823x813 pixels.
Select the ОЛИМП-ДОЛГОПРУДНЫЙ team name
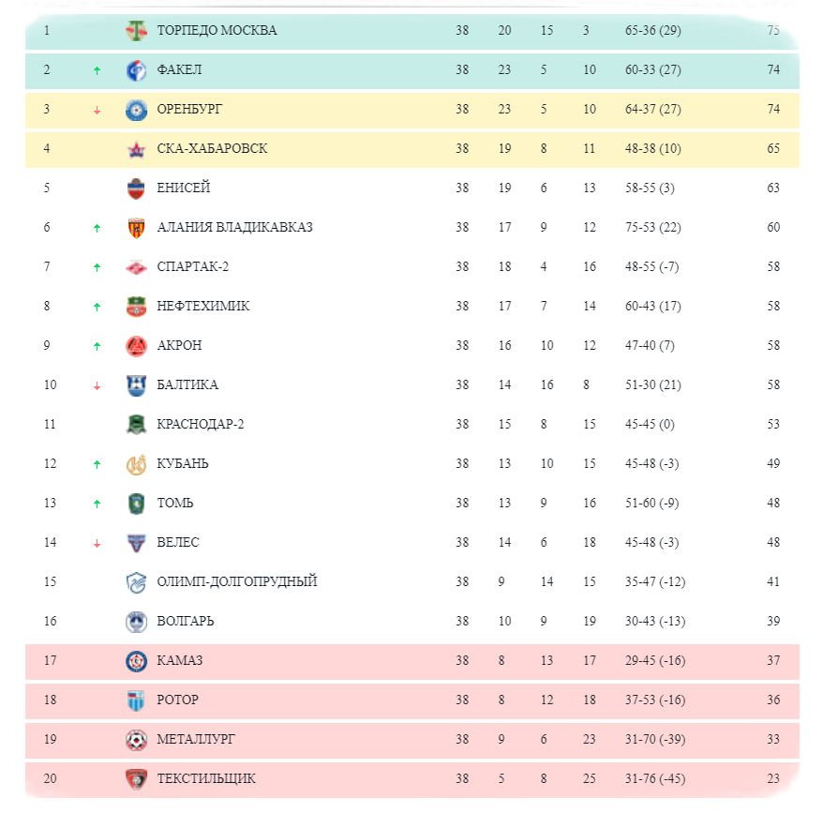pyautogui.click(x=237, y=582)
